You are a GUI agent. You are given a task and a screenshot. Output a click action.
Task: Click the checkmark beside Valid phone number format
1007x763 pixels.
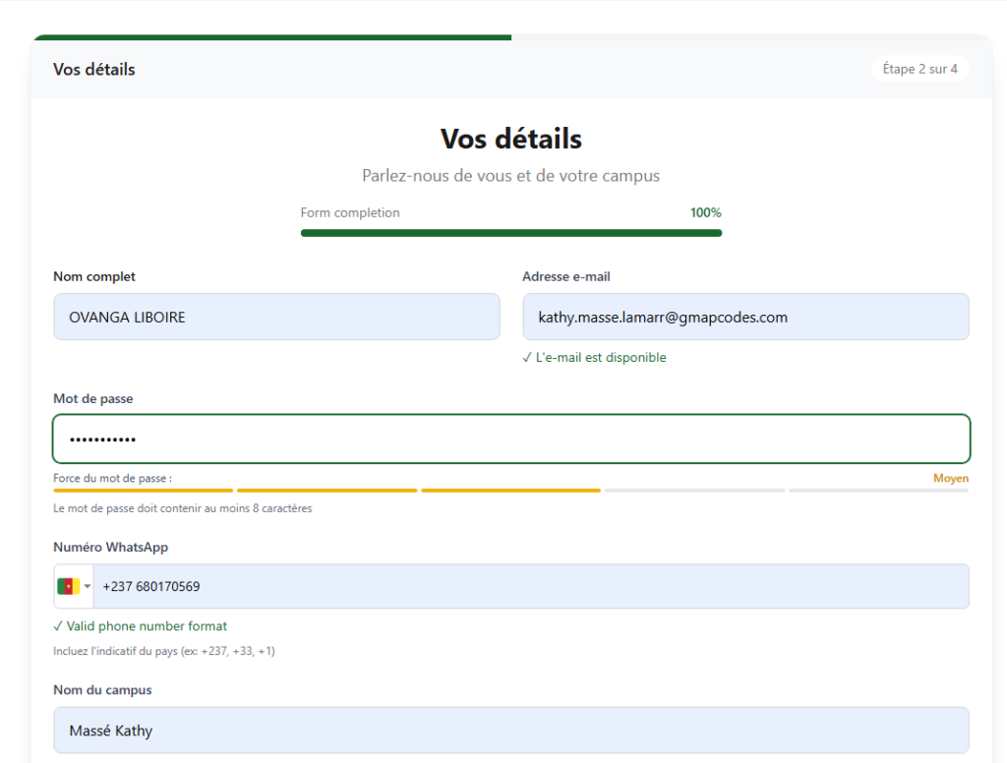58,626
